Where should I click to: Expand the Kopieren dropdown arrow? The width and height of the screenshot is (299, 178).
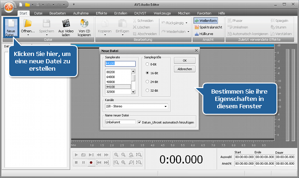tap(105, 35)
